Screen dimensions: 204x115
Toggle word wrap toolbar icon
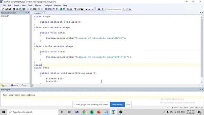click(x=54, y=9)
